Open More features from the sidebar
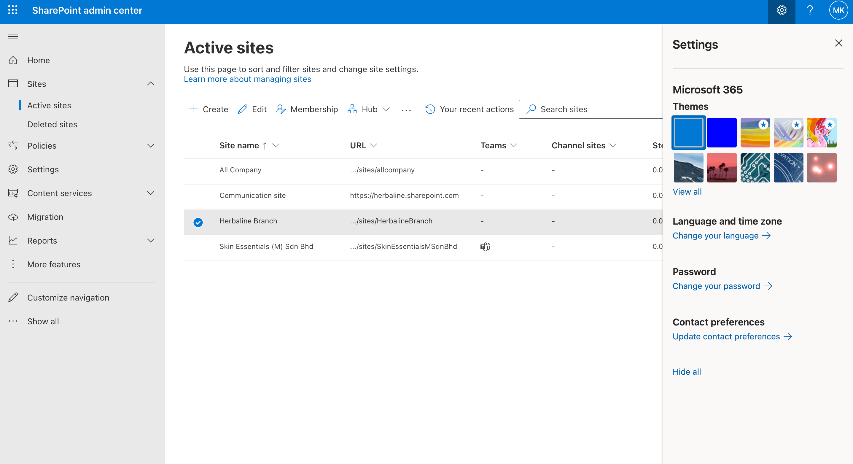This screenshot has width=853, height=464. click(x=54, y=264)
